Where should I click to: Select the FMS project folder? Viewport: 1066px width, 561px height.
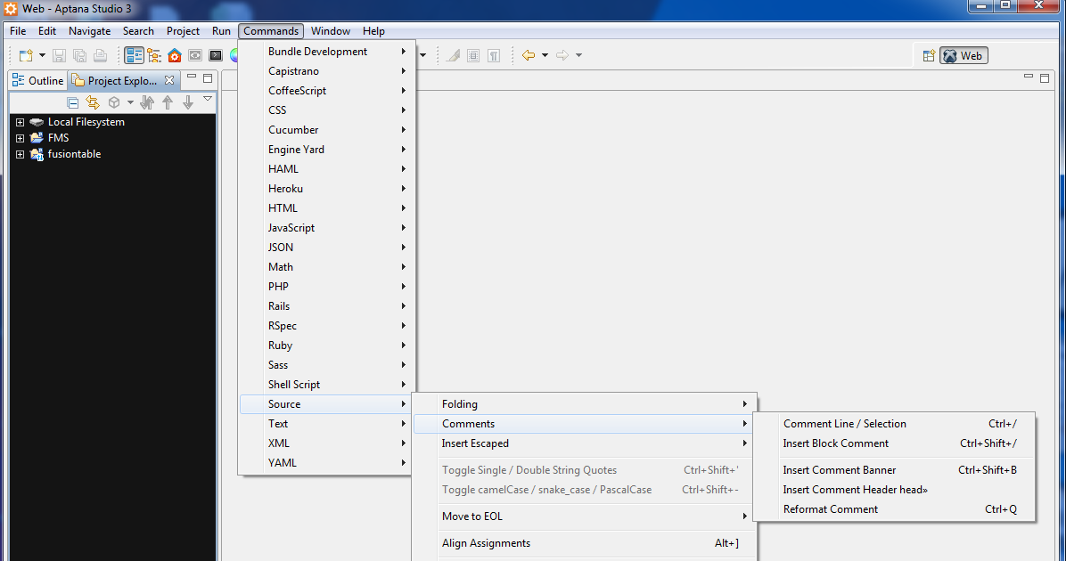[x=59, y=138]
